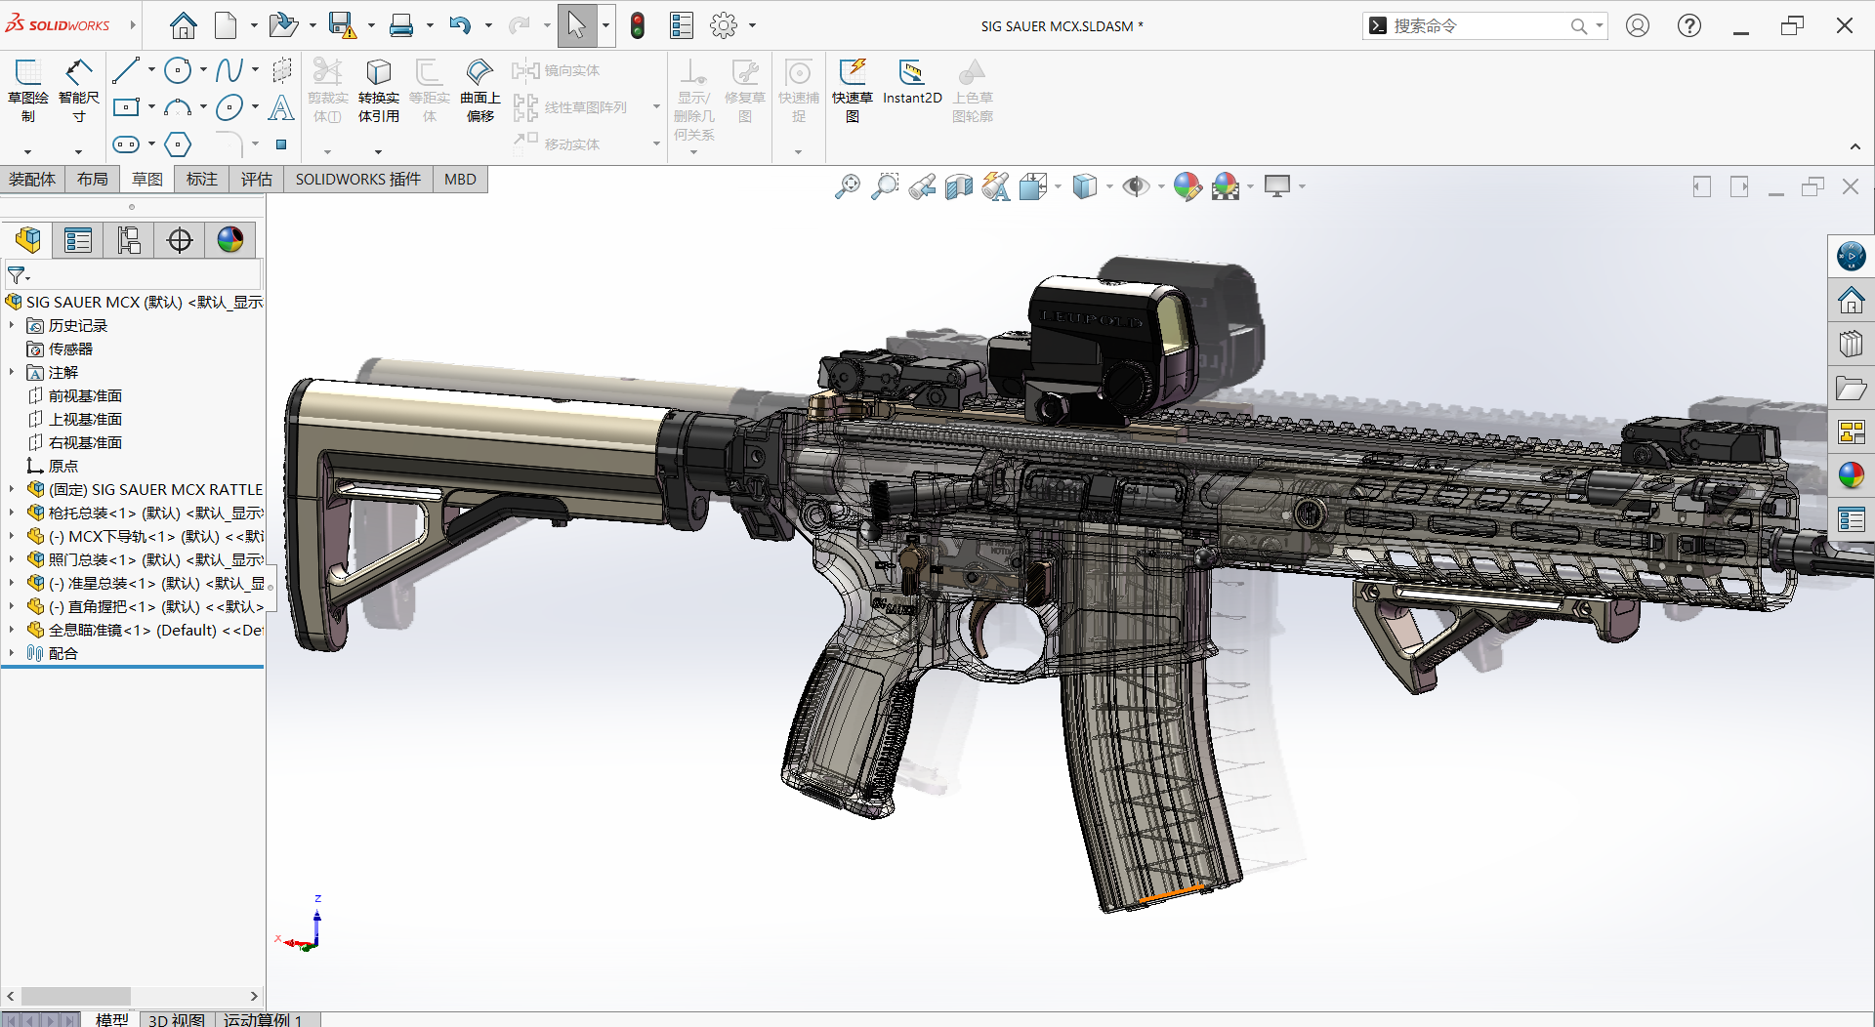Expand the 枪托总装<1> component
This screenshot has width=1875, height=1027.
point(12,513)
